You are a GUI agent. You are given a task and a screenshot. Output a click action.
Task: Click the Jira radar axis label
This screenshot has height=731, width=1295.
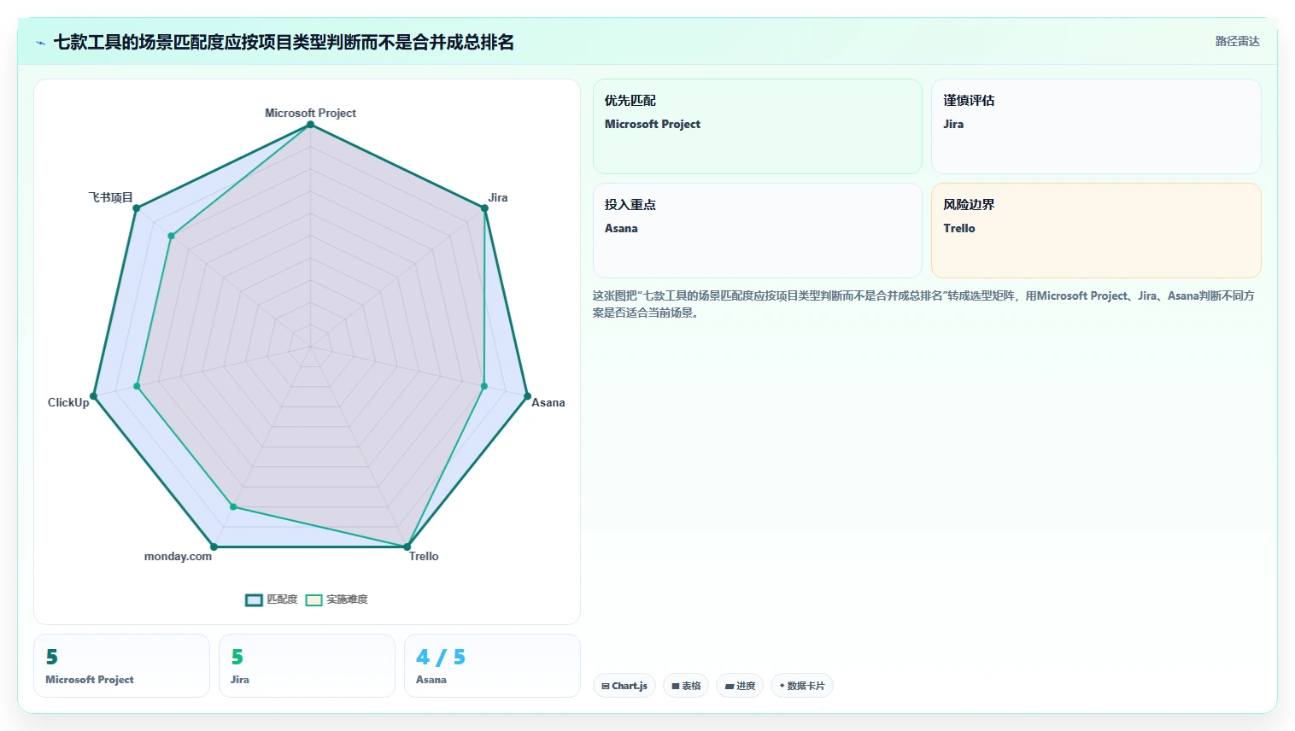tap(498, 197)
